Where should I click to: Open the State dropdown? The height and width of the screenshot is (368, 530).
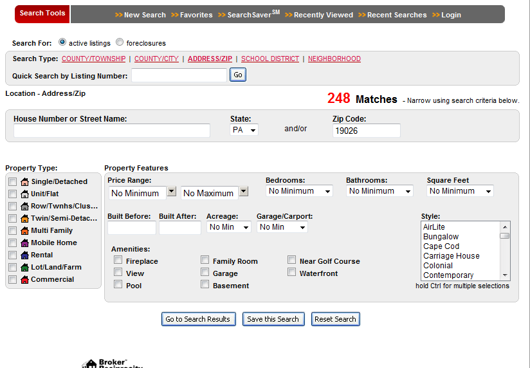(244, 130)
